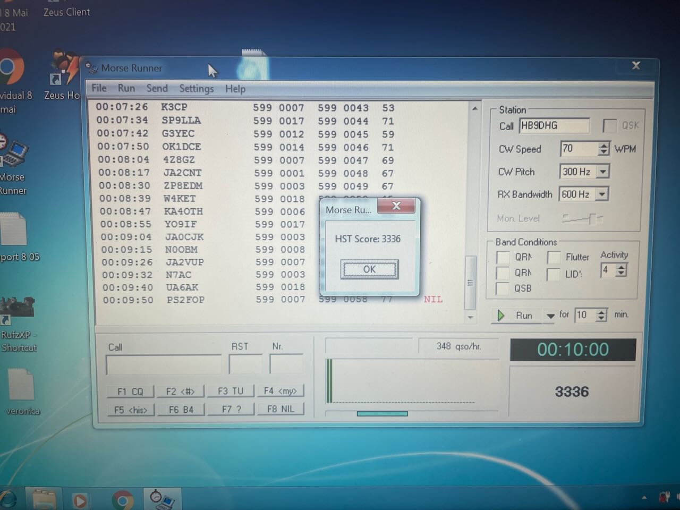Open the Run menu
680x510 pixels.
click(x=126, y=88)
